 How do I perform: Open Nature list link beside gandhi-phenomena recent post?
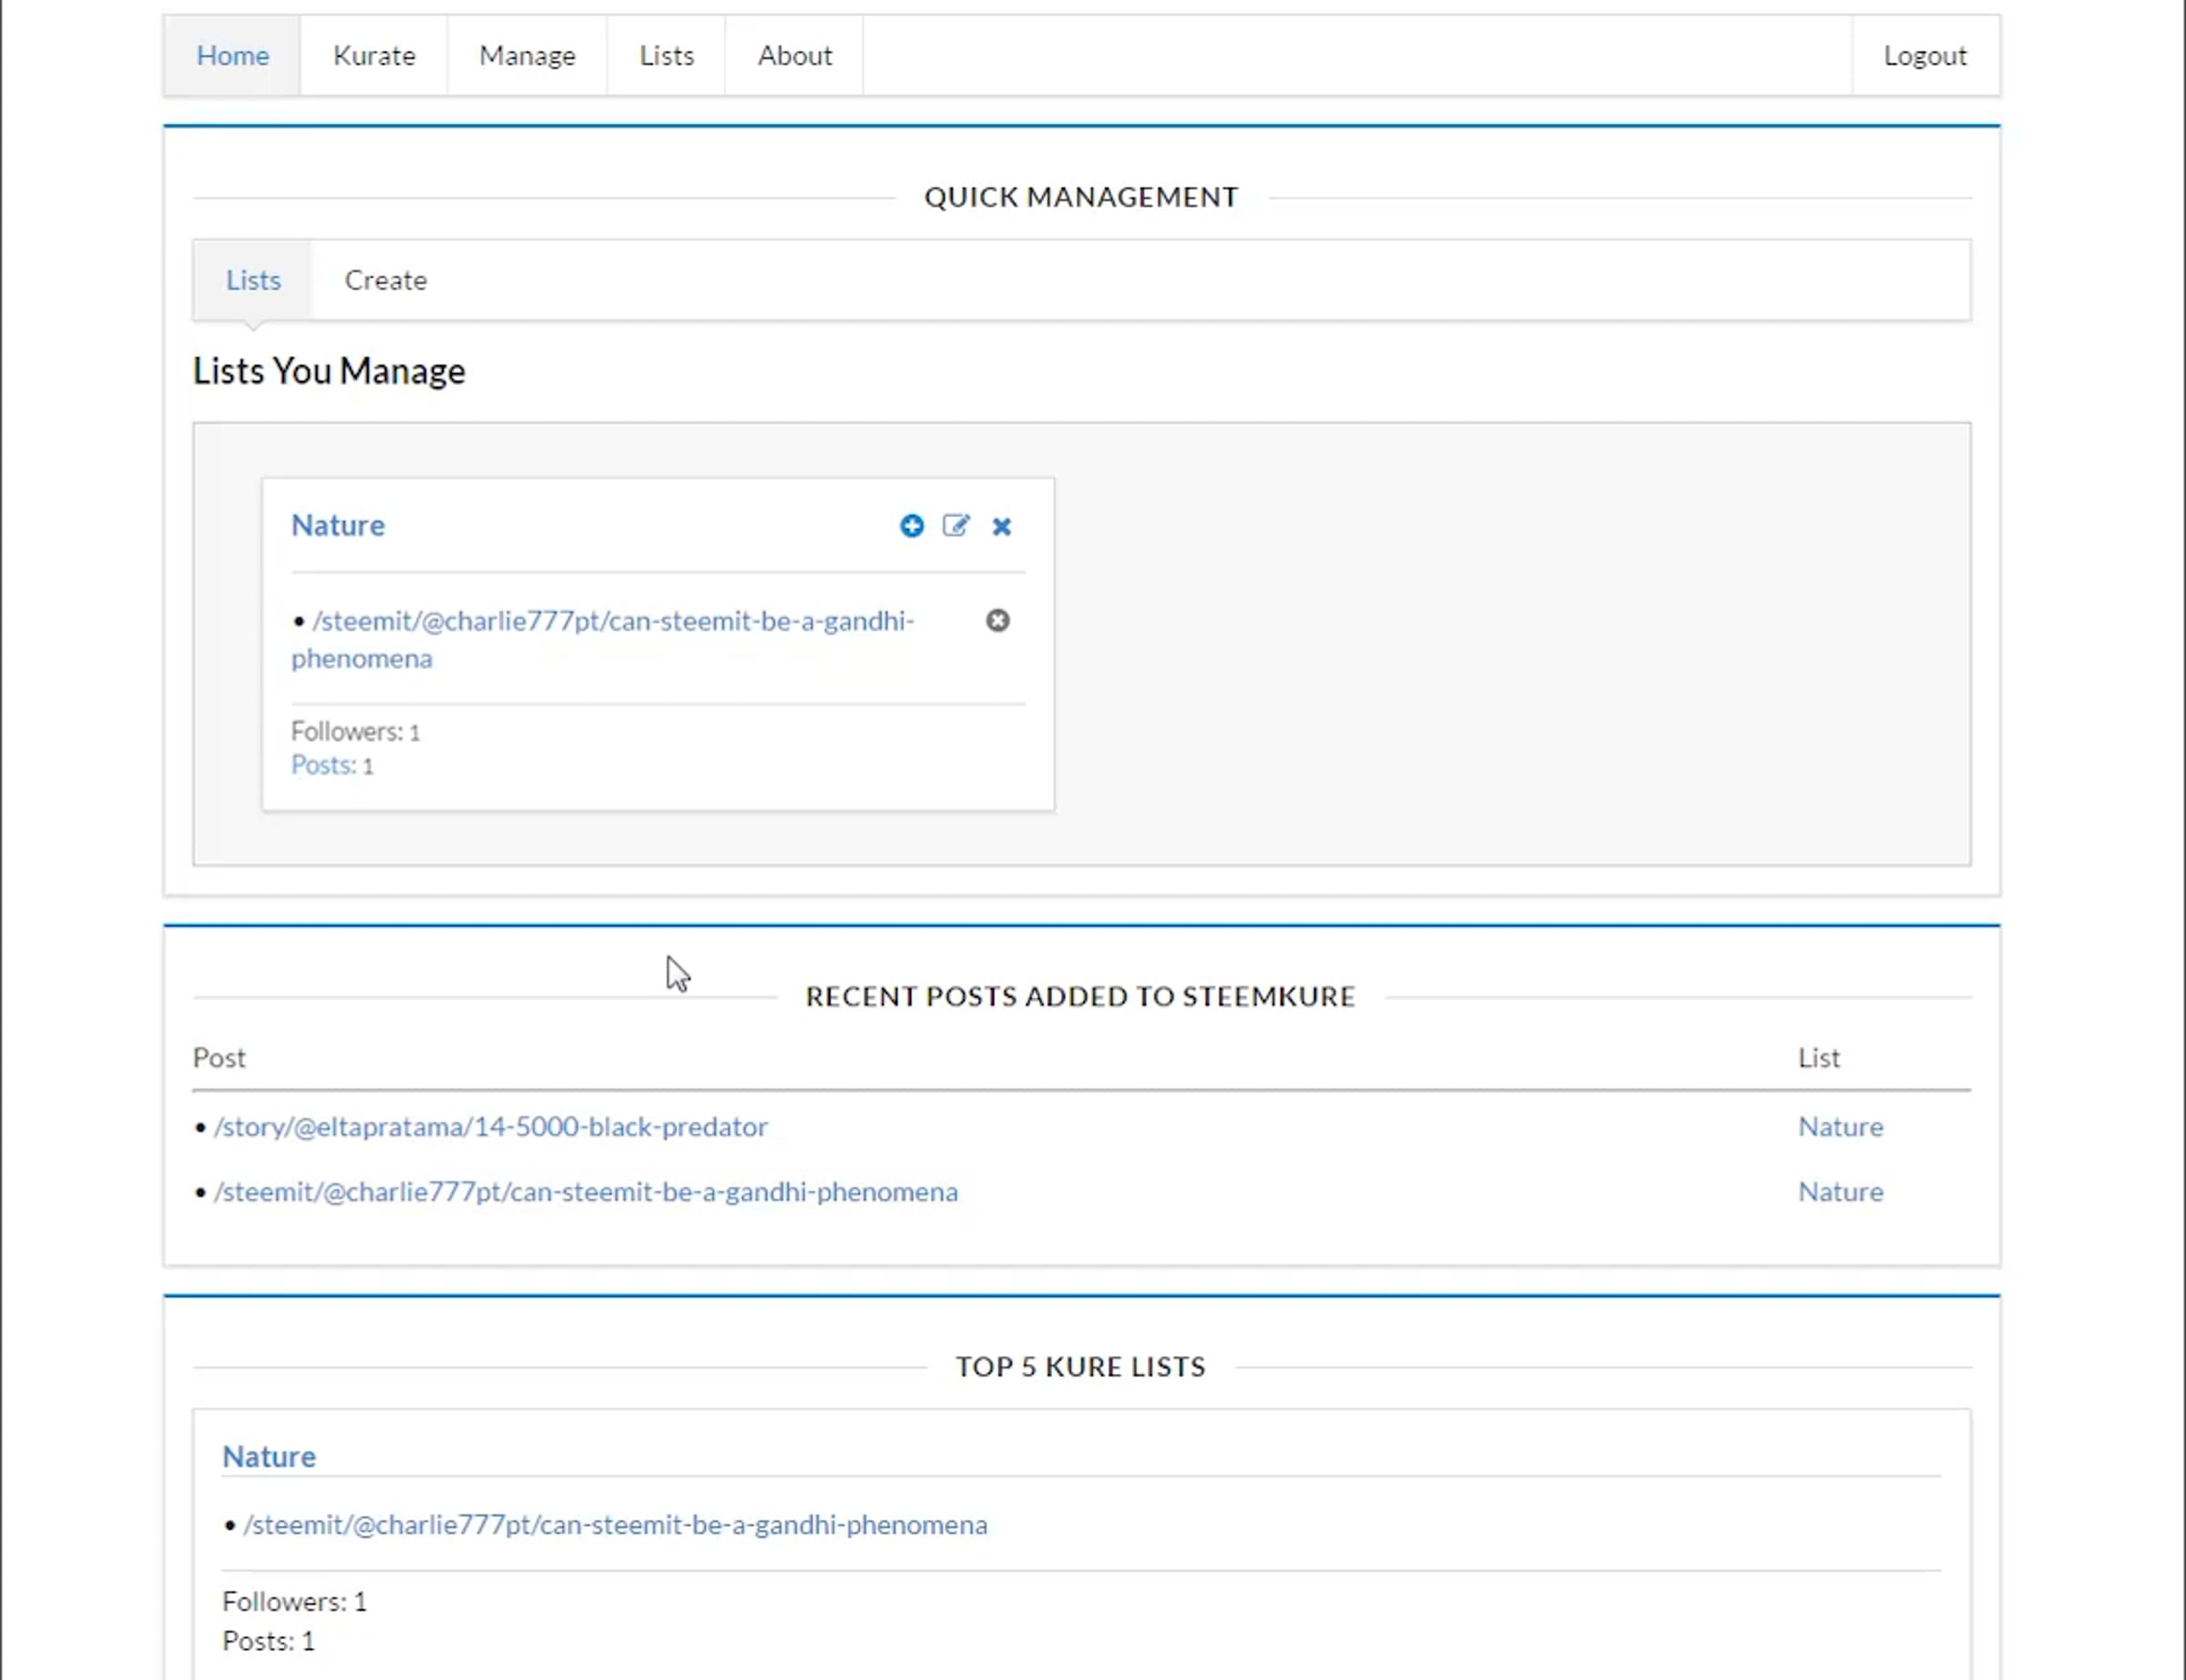click(x=1840, y=1192)
